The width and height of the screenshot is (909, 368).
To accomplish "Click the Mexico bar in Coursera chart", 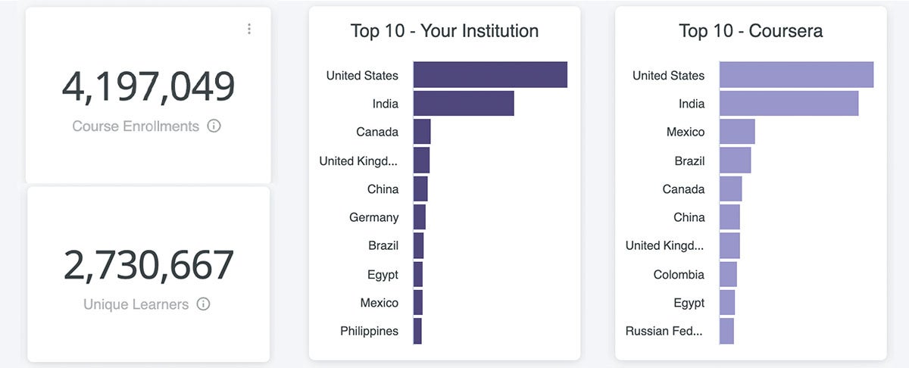I will click(737, 132).
